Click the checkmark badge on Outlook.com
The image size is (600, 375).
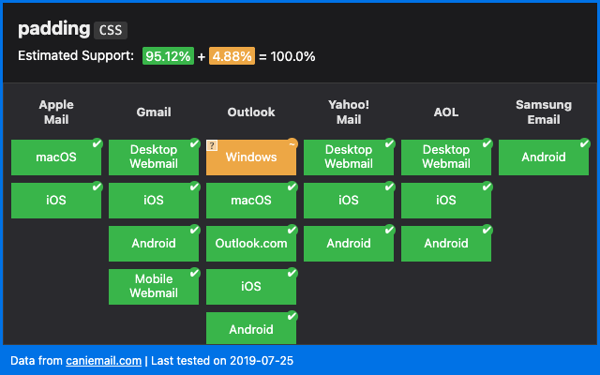pos(292,230)
